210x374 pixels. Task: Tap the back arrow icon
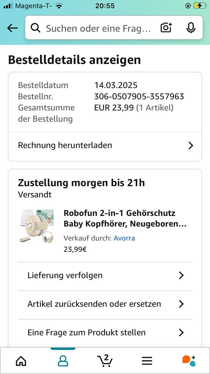coord(12,28)
